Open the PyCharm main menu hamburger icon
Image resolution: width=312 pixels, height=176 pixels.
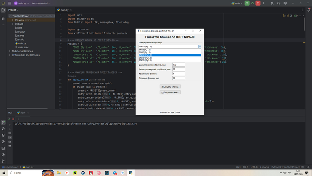pos(9,4)
